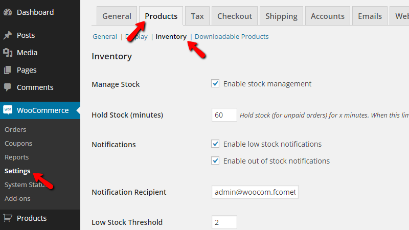The height and width of the screenshot is (230, 409).
Task: Click the Comments speech bubble icon
Action: click(x=8, y=87)
